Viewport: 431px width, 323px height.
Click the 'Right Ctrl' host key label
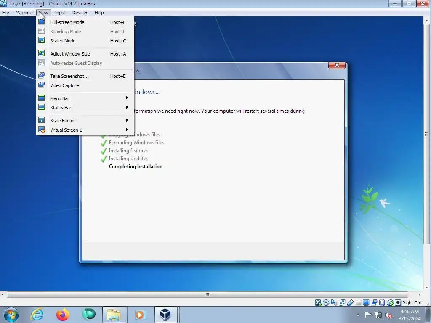(x=412, y=303)
